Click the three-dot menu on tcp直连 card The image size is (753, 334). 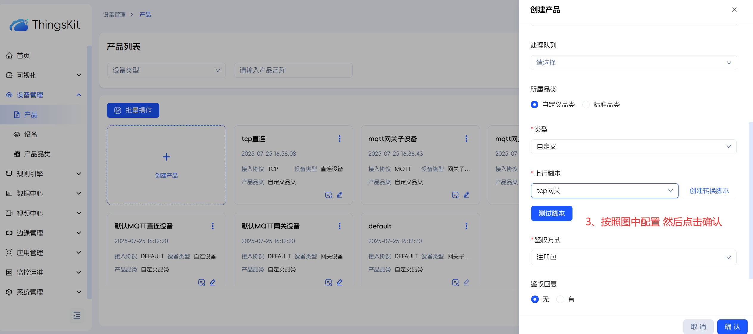coord(339,139)
